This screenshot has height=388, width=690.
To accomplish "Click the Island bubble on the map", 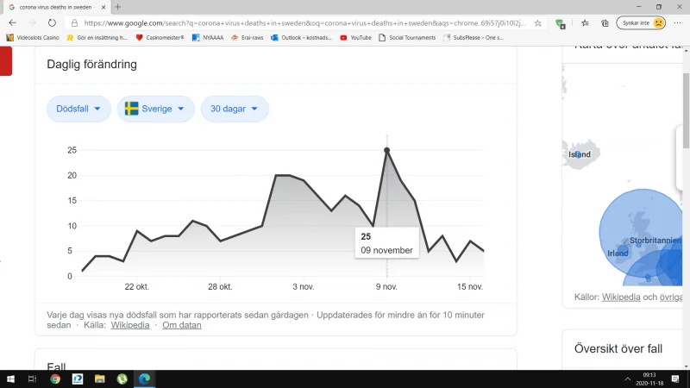I will click(x=579, y=154).
